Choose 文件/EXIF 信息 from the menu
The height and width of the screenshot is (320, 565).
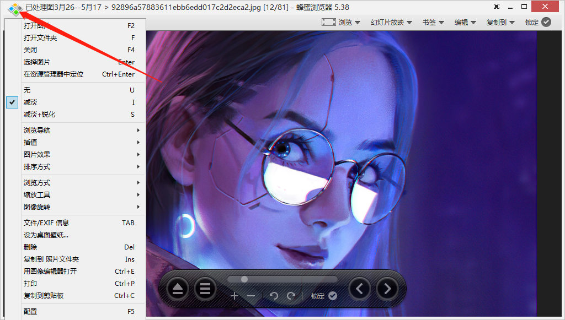(x=46, y=223)
